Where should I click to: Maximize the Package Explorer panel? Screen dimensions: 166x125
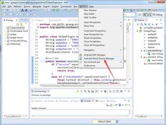[x=26, y=20]
